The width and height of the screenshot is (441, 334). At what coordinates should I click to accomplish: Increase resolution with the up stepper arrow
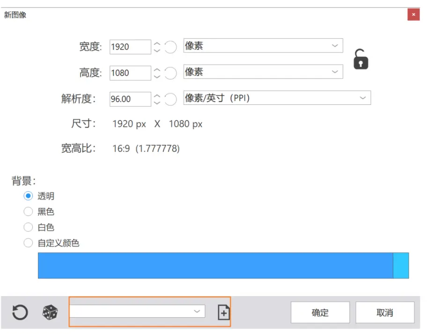157,96
